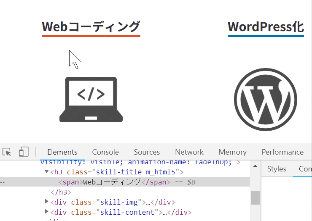Viewport: 312px width, 221px height.
Task: Open the Performance tab
Action: tap(282, 152)
